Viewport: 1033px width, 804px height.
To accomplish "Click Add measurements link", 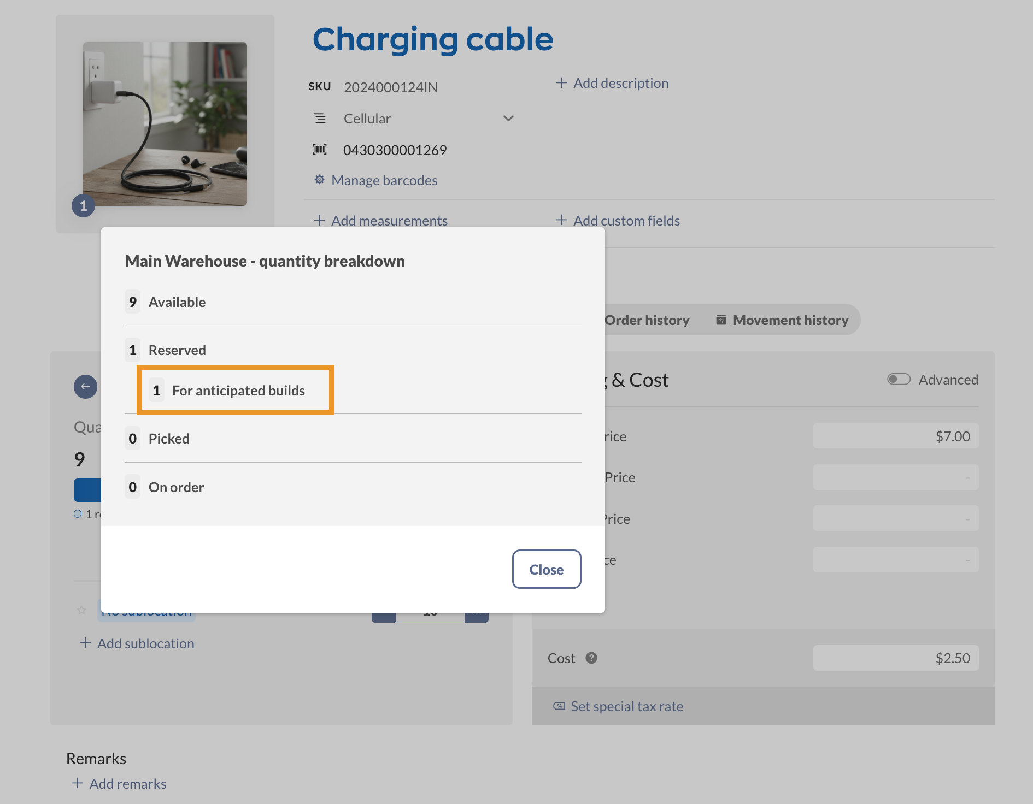I will 389,221.
